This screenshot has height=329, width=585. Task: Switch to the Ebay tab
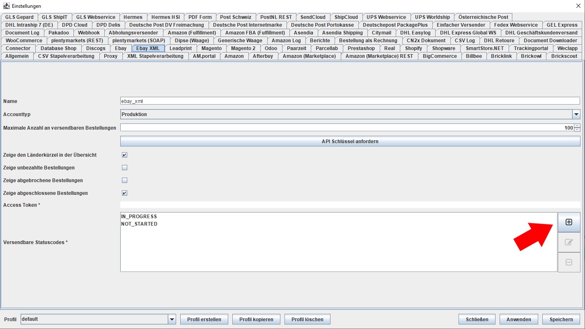click(121, 48)
